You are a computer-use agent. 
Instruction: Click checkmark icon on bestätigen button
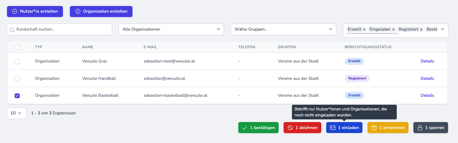245,128
